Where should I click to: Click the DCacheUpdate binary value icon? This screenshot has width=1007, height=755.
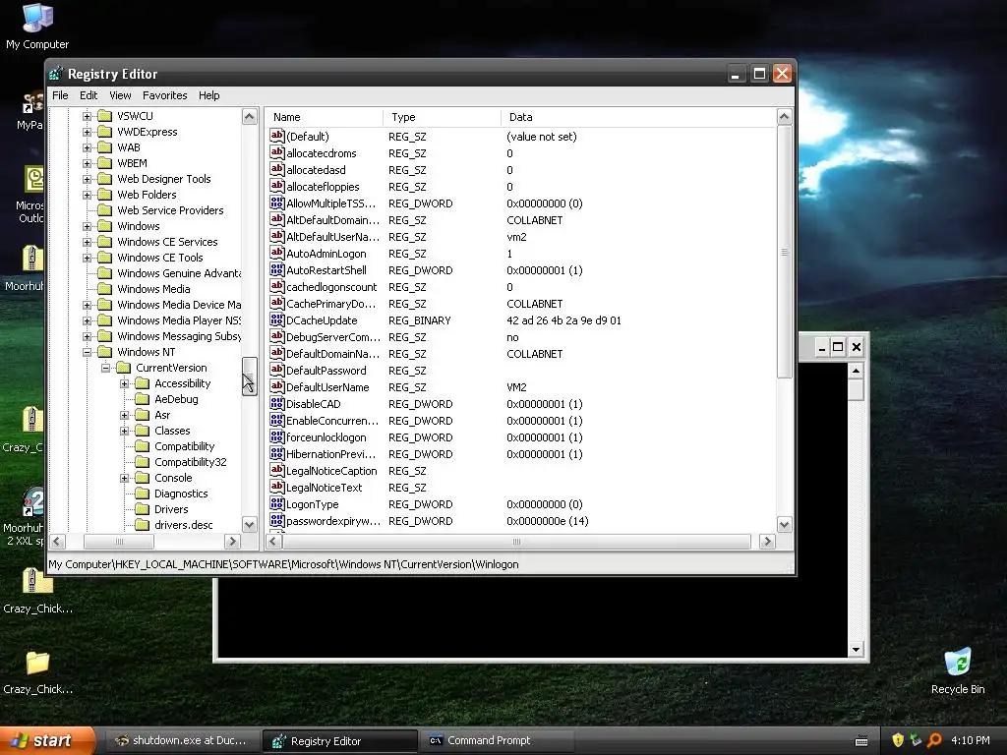tap(276, 319)
